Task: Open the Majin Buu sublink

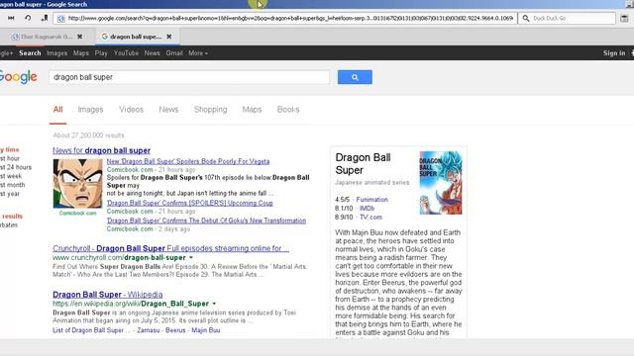Action: click(x=206, y=330)
